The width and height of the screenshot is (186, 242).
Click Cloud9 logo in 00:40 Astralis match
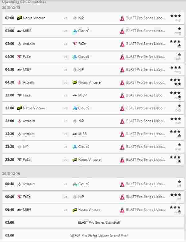coord(75,184)
